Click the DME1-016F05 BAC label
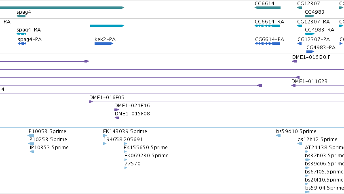344x194 pixels. [x=107, y=98]
